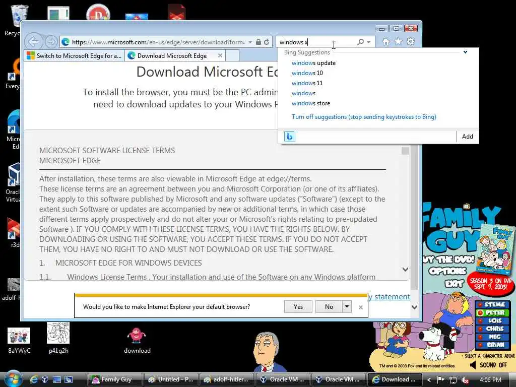Open the Favorites star icon
Image resolution: width=516 pixels, height=387 pixels.
[398, 41]
